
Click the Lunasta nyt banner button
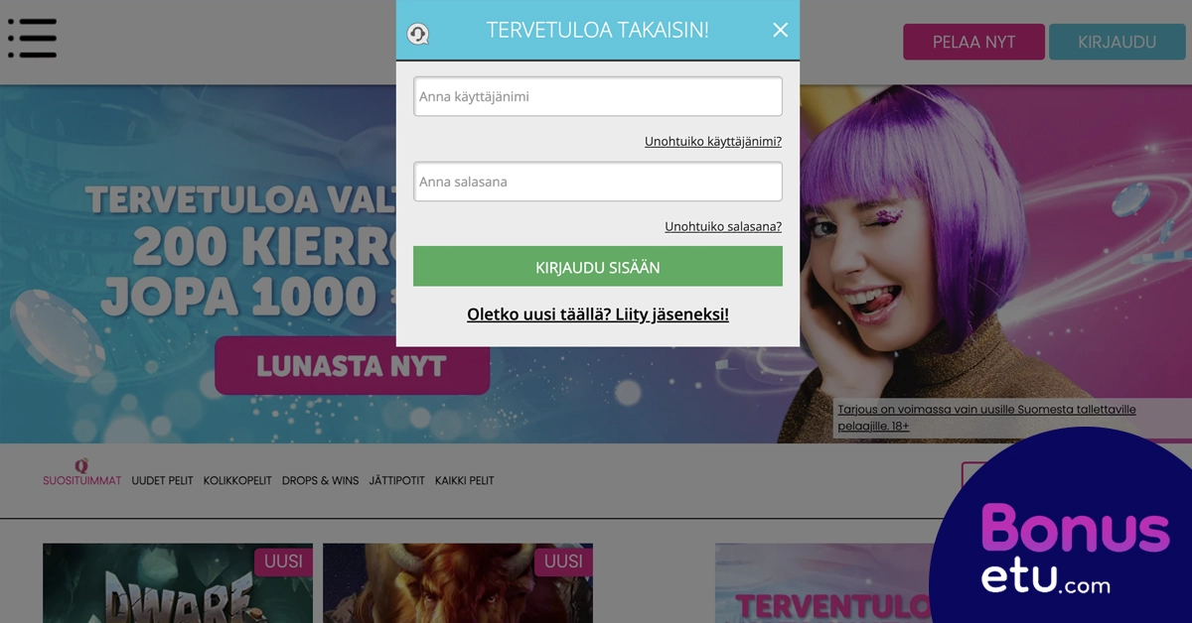point(352,366)
